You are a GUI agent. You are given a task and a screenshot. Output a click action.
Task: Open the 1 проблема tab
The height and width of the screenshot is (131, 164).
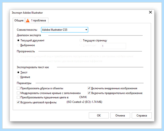point(37,20)
